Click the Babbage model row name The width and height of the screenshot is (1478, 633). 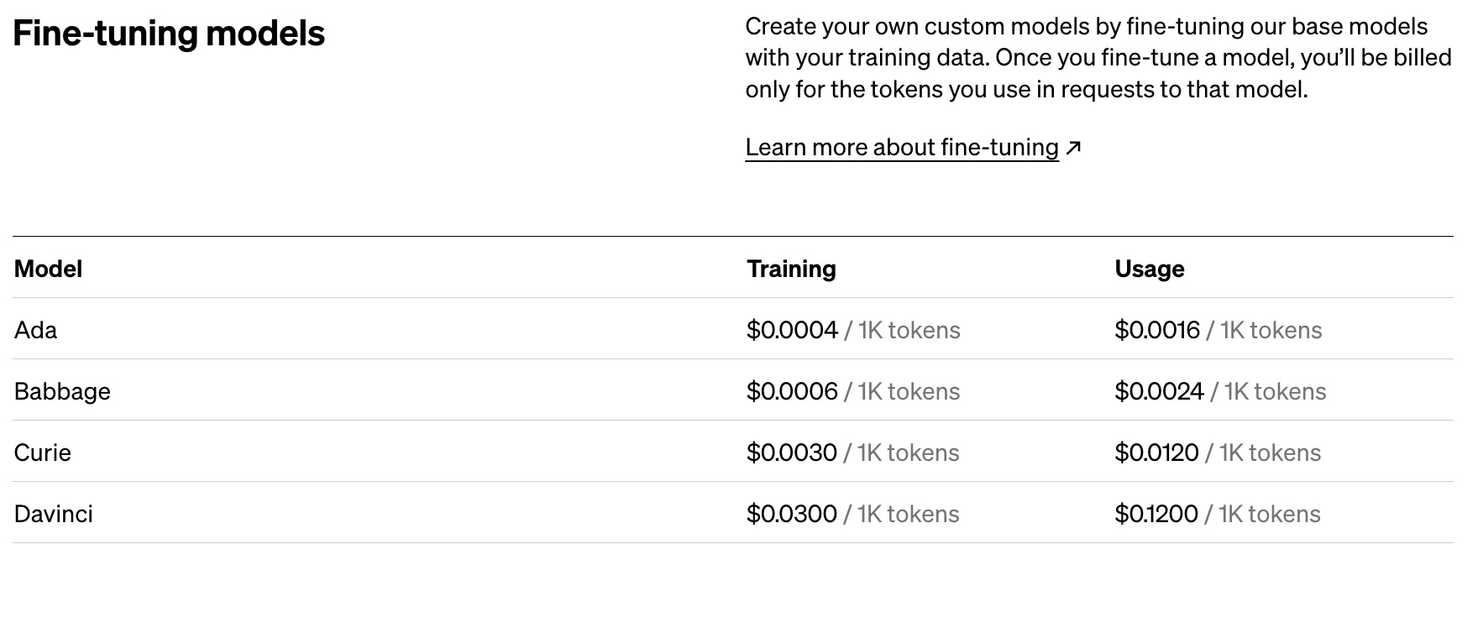pos(62,391)
